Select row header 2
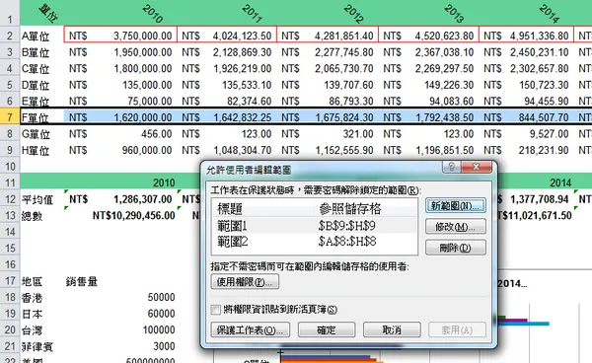Image resolution: width=592 pixels, height=363 pixels. tap(10, 36)
